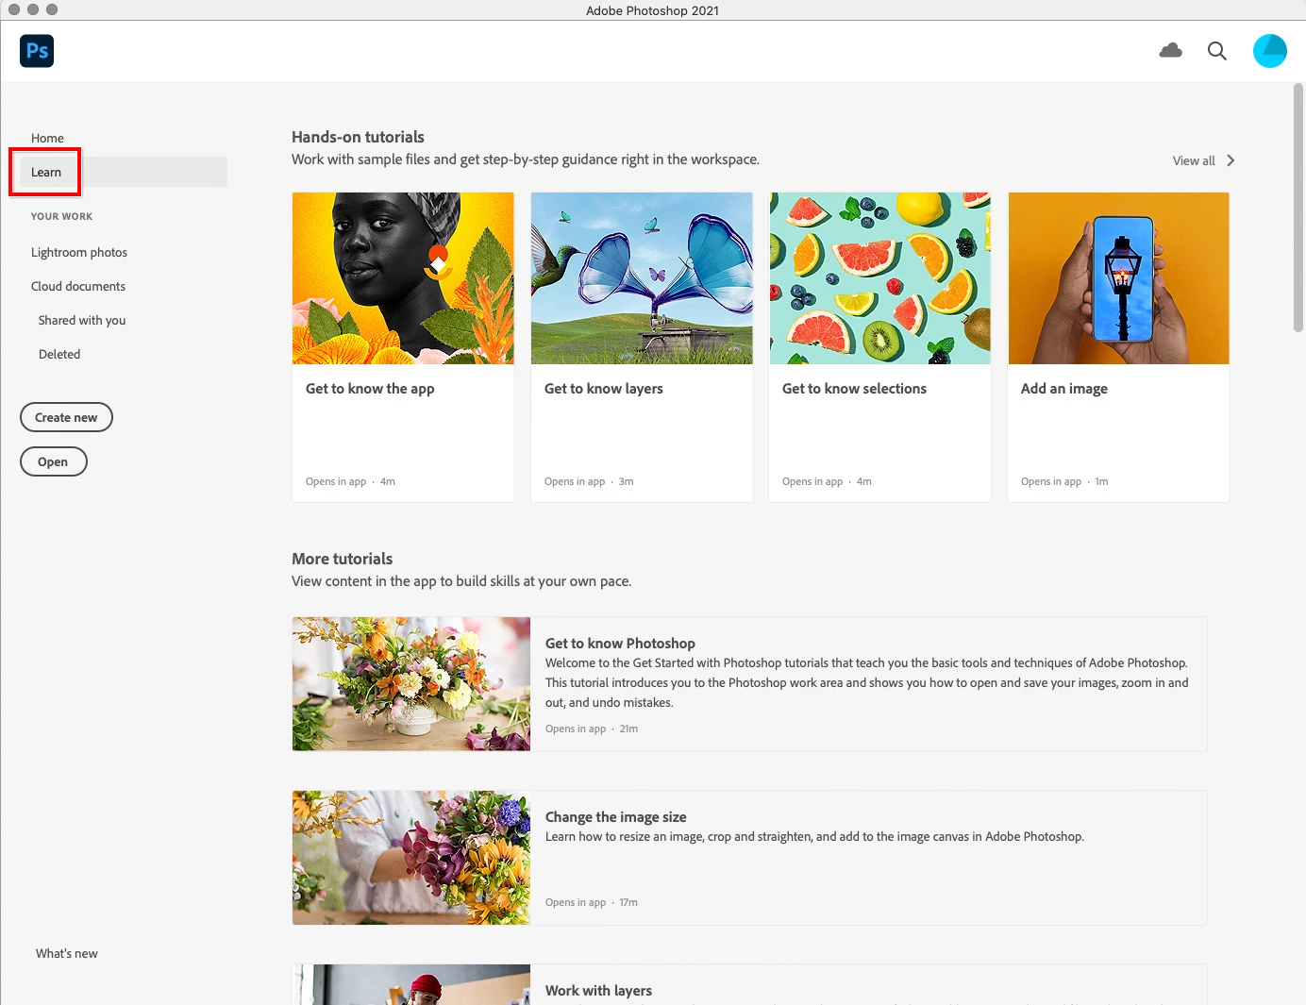Click the Get to know layers title
The height and width of the screenshot is (1005, 1306).
[x=604, y=389]
